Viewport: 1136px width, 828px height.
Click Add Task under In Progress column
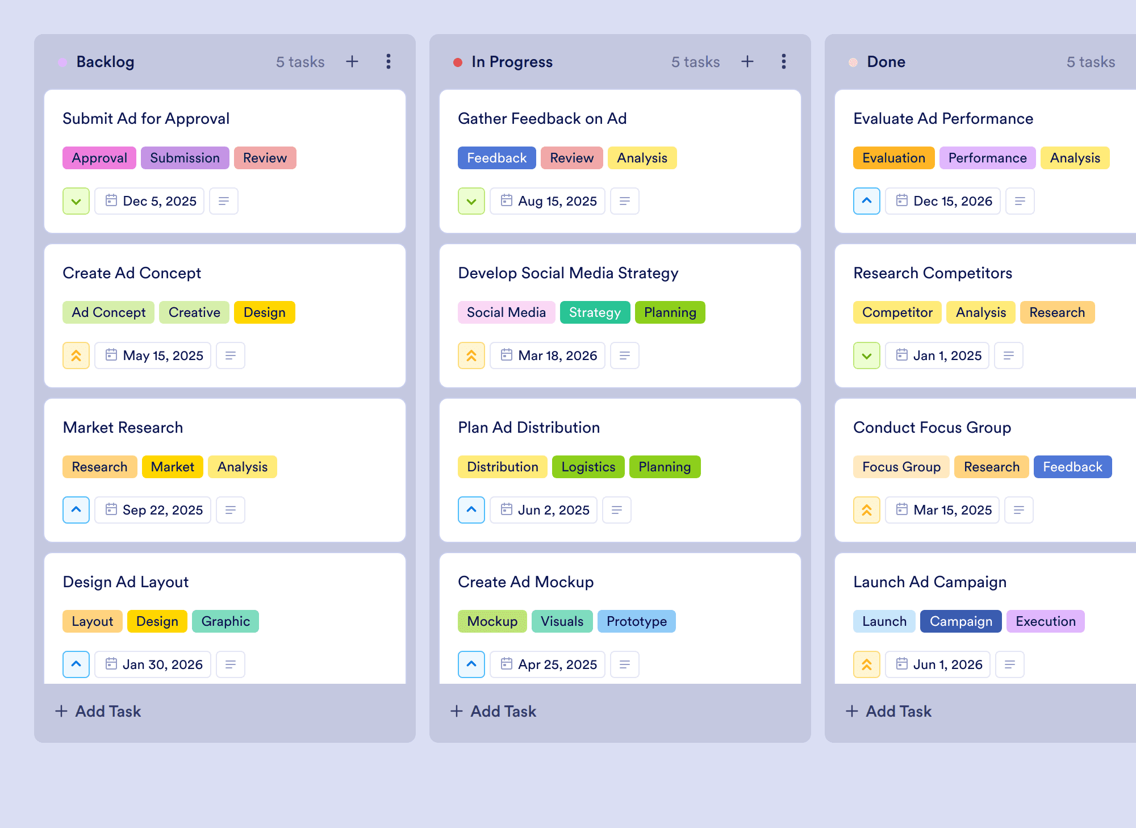(493, 711)
